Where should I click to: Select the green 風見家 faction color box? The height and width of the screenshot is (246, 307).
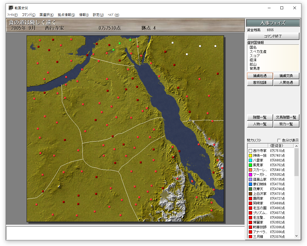[x=250, y=165]
